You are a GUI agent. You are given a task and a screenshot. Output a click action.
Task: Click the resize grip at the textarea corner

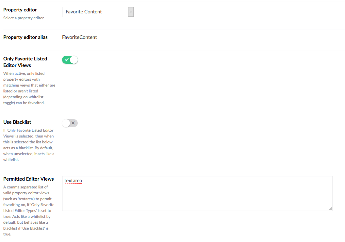(330, 209)
